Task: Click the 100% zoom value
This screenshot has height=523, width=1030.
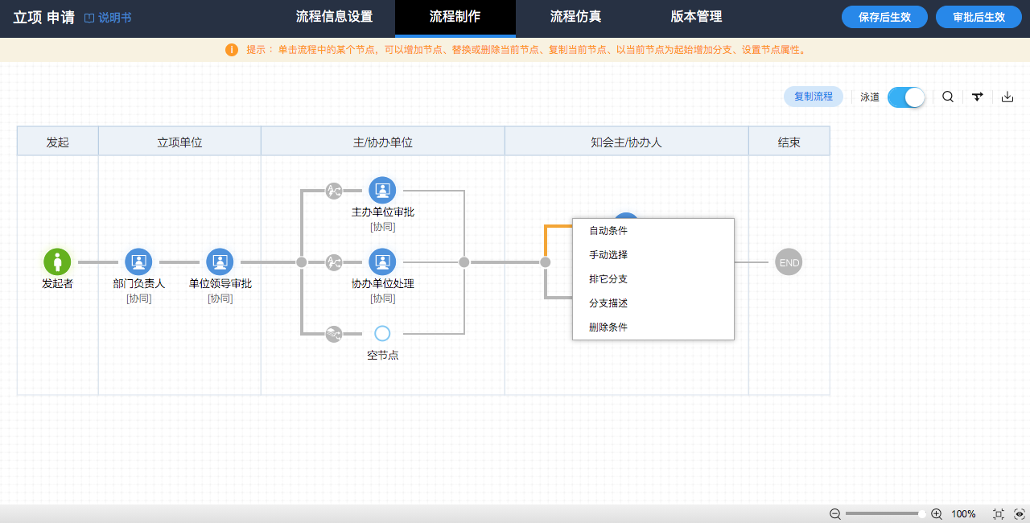Action: coord(963,513)
